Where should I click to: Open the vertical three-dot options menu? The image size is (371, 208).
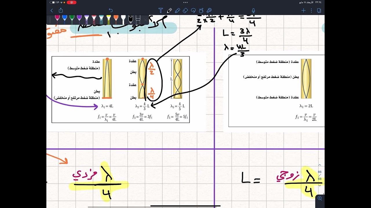(x=312, y=11)
